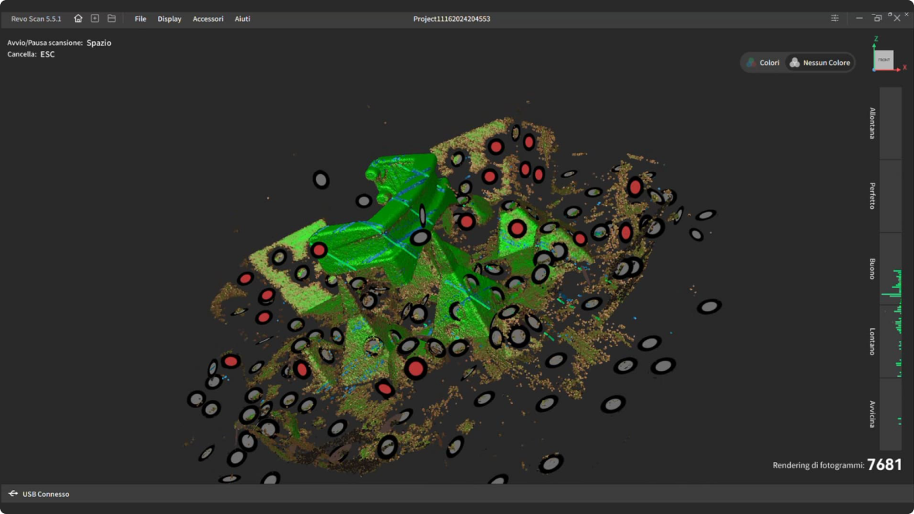914x514 pixels.
Task: Click the Project11162024204553 title
Action: (452, 19)
